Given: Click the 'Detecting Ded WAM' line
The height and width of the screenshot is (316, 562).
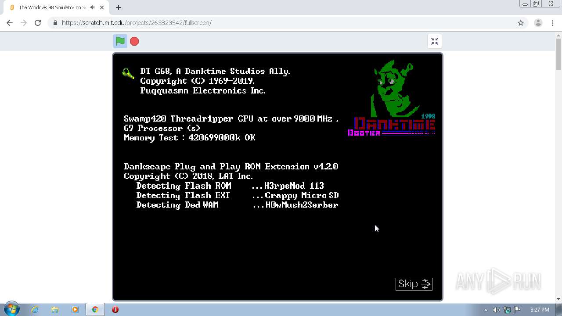Looking at the screenshot, I should pyautogui.click(x=237, y=205).
